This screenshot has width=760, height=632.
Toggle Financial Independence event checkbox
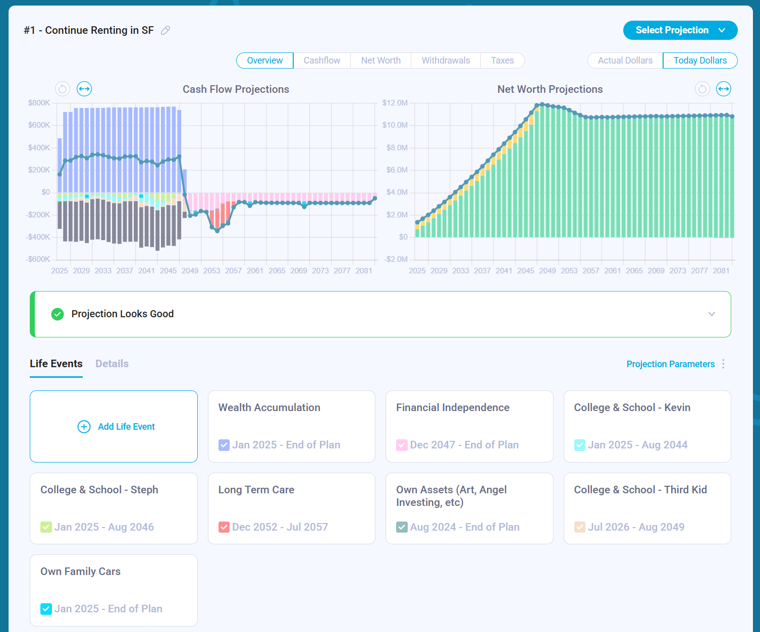tap(402, 445)
